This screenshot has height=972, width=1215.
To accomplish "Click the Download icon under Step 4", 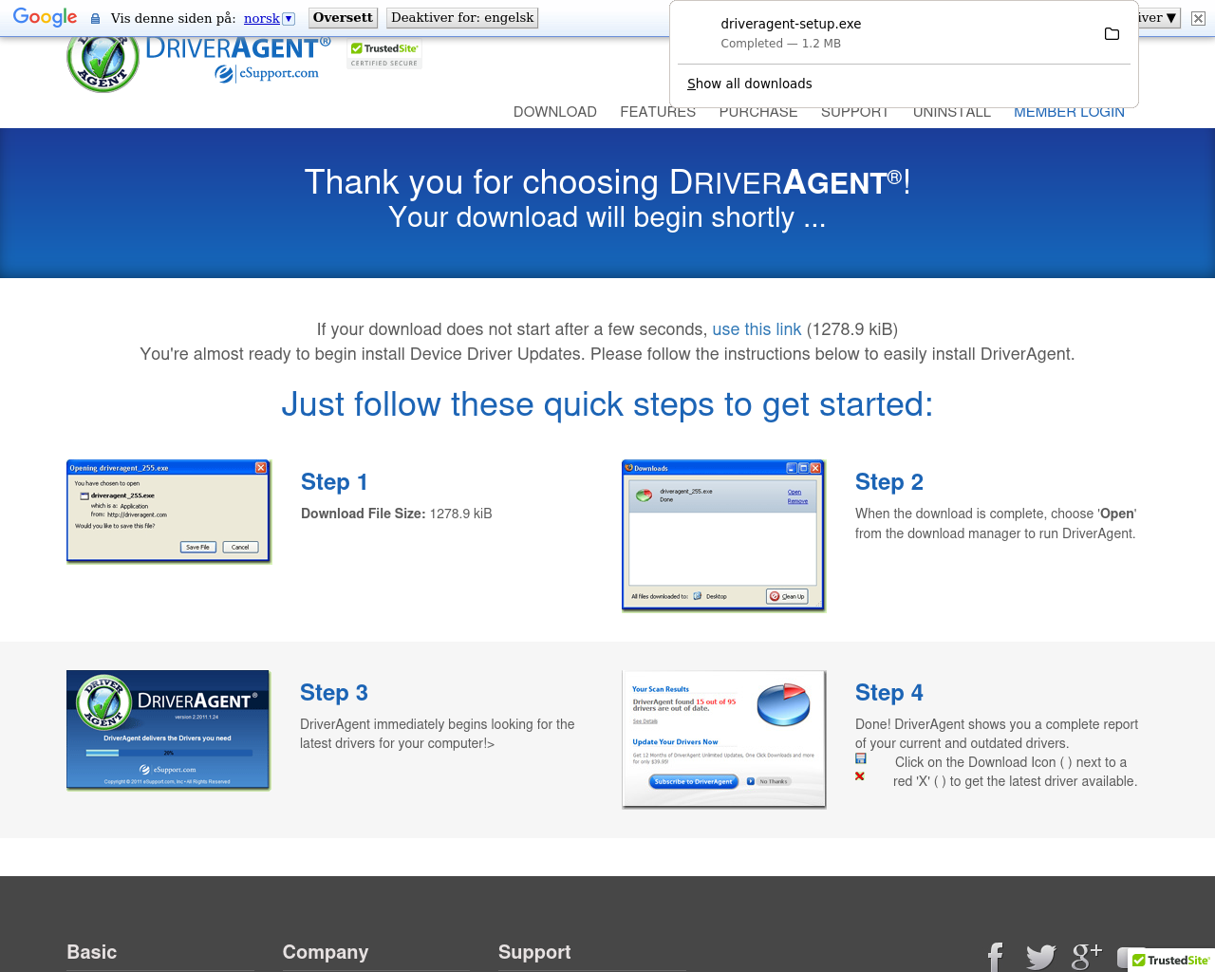I will coord(860,758).
